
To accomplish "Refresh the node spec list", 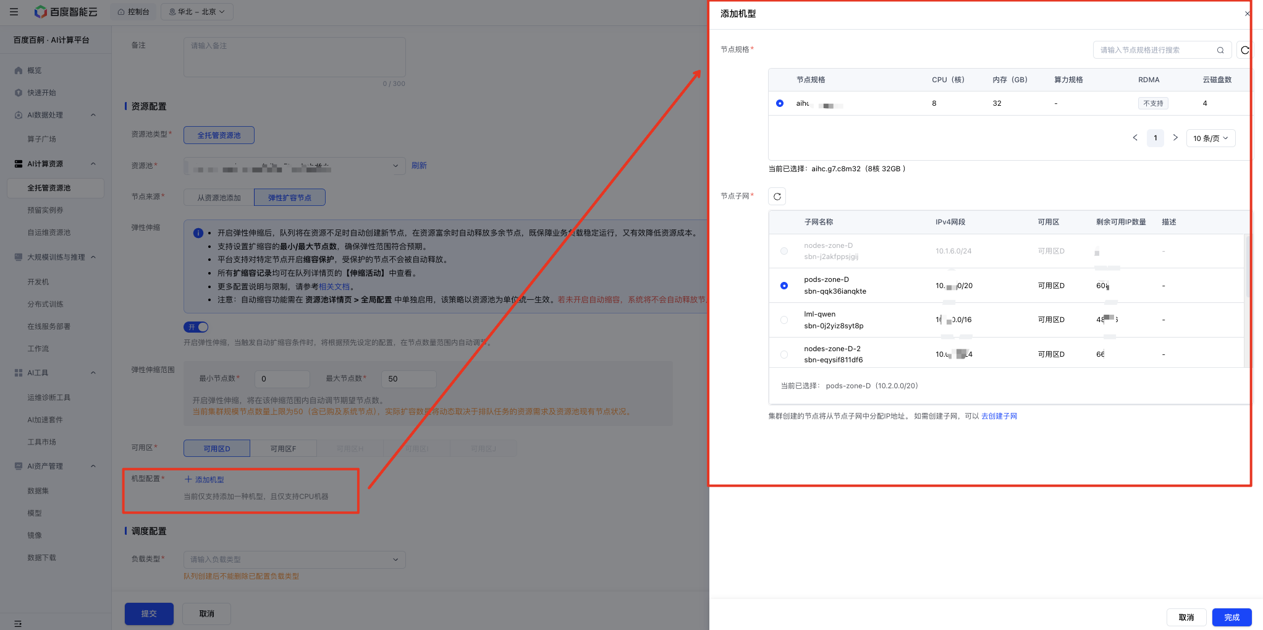I will [x=1244, y=50].
